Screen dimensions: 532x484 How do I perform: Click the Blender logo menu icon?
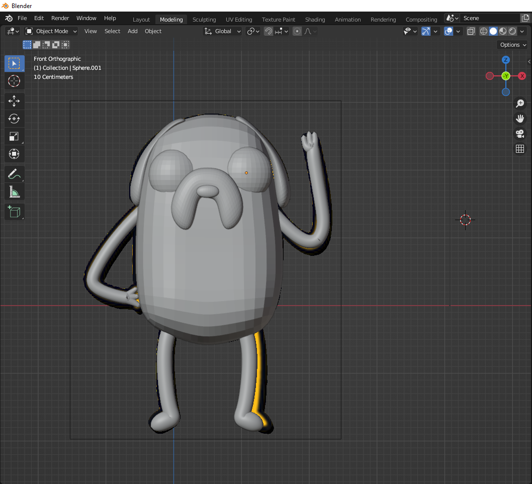click(x=9, y=18)
